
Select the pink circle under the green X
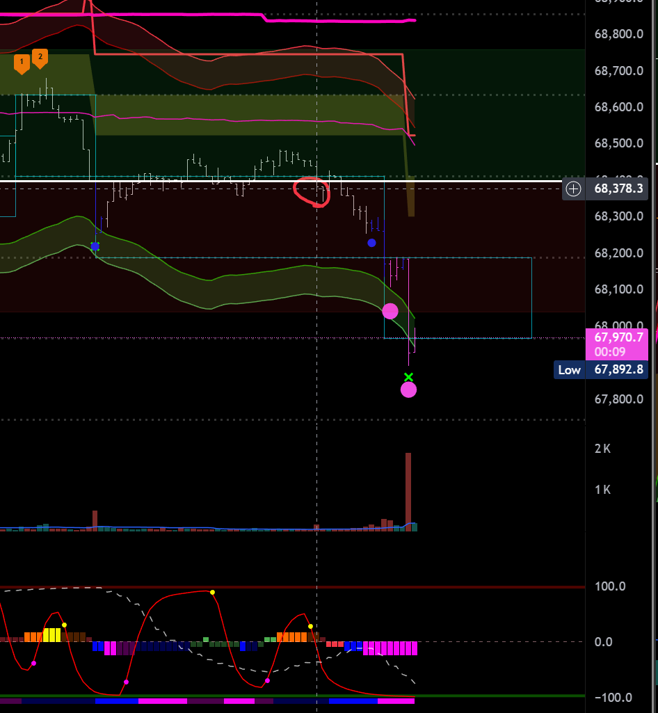(x=408, y=390)
